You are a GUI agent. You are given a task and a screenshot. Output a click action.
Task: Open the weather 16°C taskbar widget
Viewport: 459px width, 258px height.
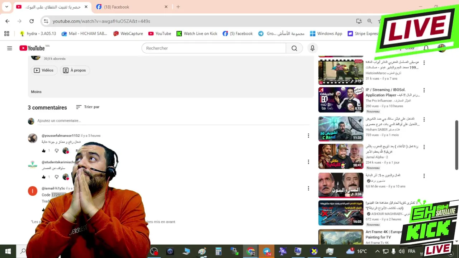tap(357, 251)
